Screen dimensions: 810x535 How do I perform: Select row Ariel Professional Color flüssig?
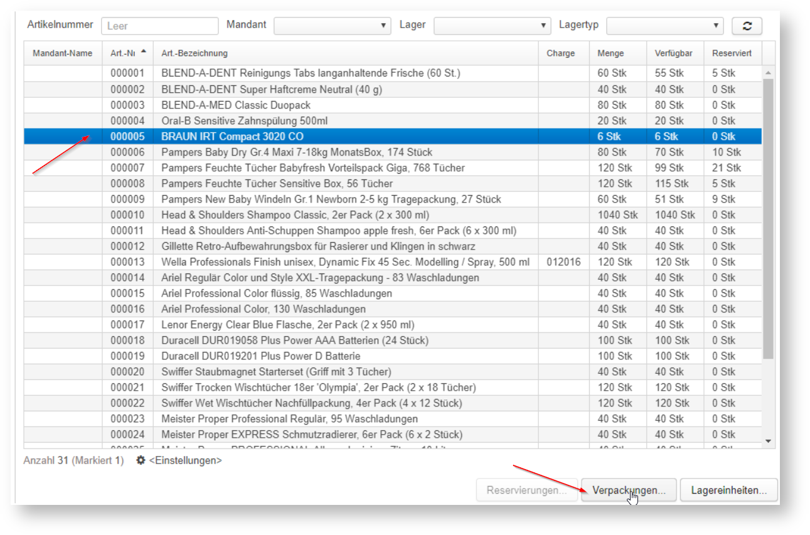[x=393, y=293]
